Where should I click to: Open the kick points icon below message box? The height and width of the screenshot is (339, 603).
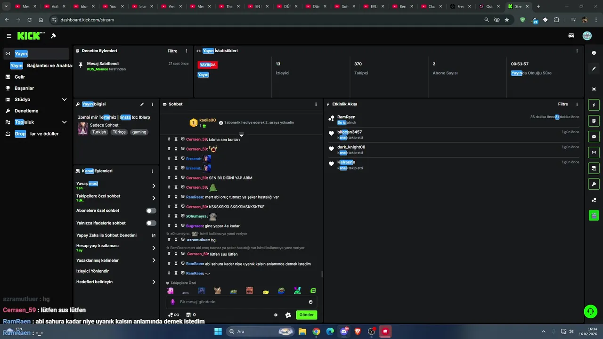tap(173, 315)
